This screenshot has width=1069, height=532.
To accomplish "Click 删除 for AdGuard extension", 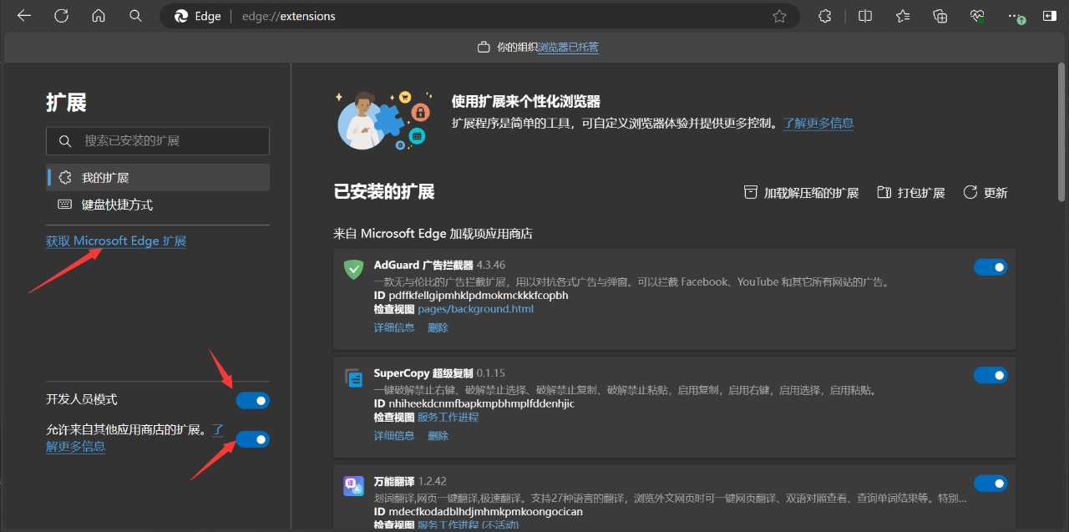I will 438,327.
